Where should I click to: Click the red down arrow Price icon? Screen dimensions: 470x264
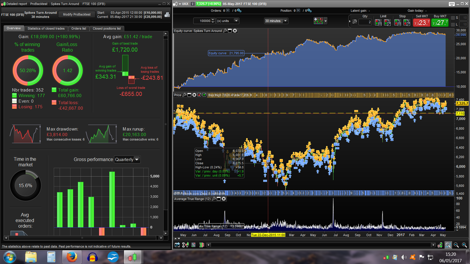[199, 95]
